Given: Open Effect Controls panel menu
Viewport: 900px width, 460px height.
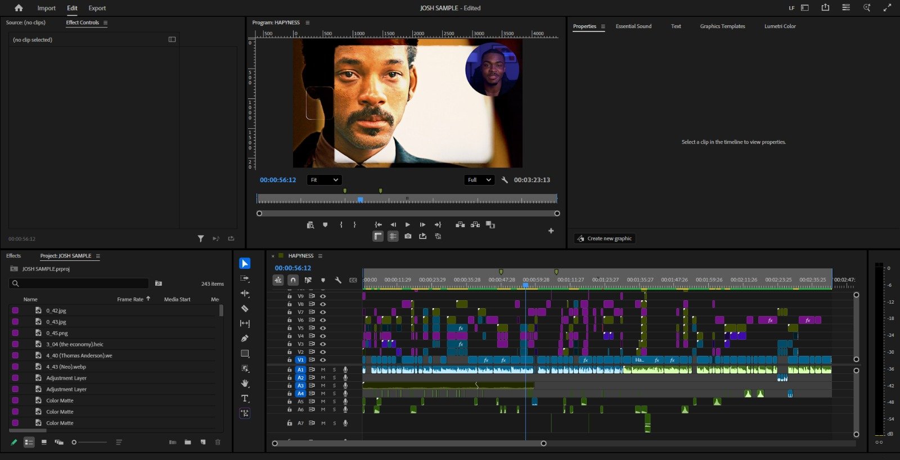Looking at the screenshot, I should click(105, 22).
